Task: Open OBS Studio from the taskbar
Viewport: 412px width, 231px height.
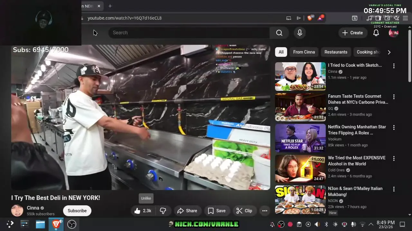Action: pyautogui.click(x=71, y=224)
